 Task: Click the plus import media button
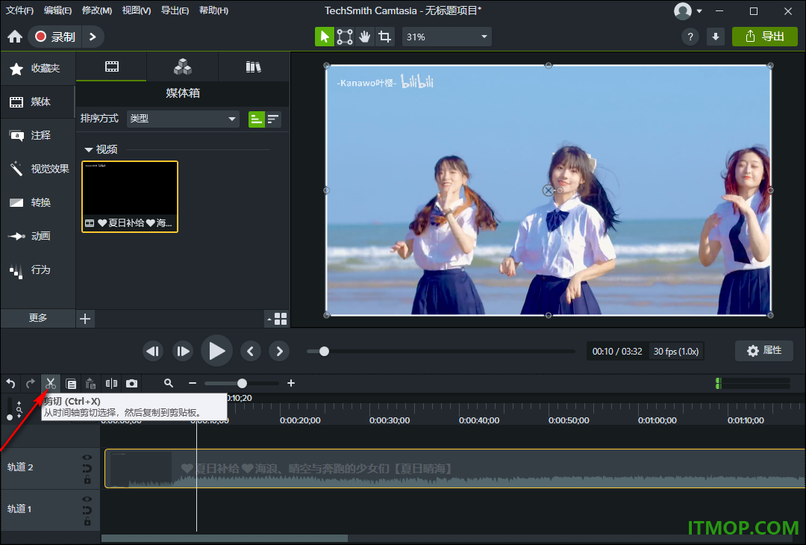[85, 319]
